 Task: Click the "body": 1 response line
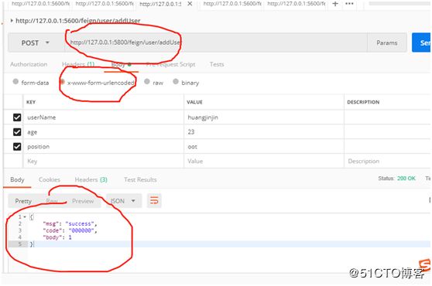[57, 237]
